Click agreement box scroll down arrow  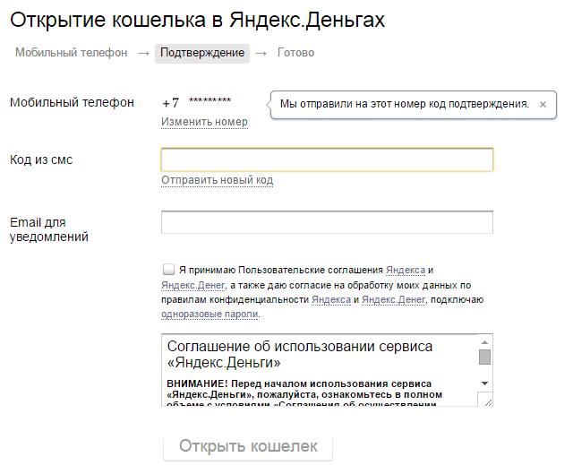(484, 384)
